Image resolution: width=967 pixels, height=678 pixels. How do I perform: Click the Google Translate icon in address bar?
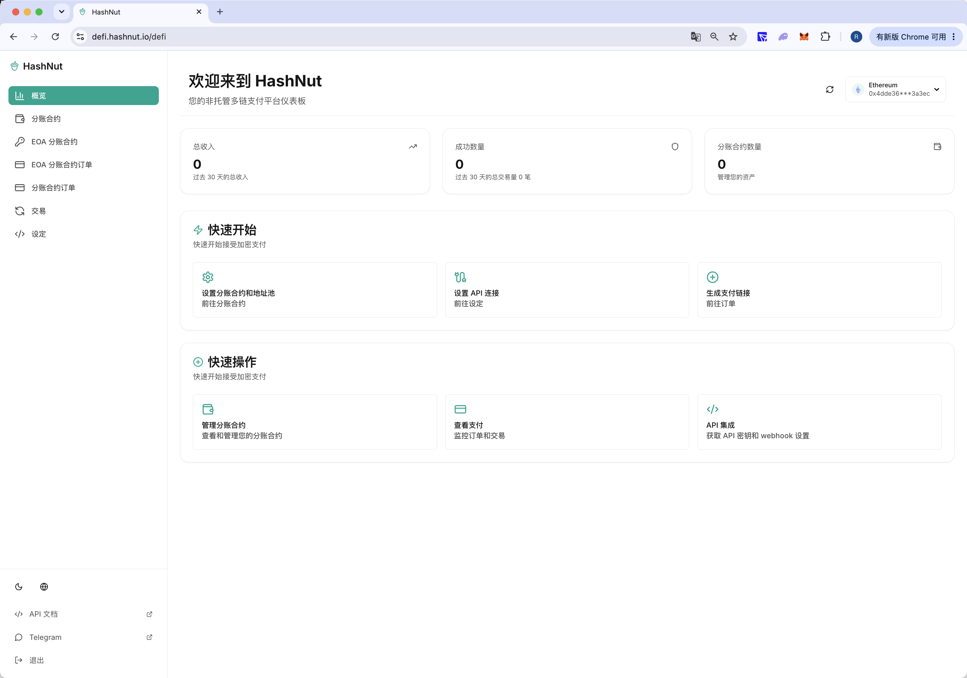[695, 37]
